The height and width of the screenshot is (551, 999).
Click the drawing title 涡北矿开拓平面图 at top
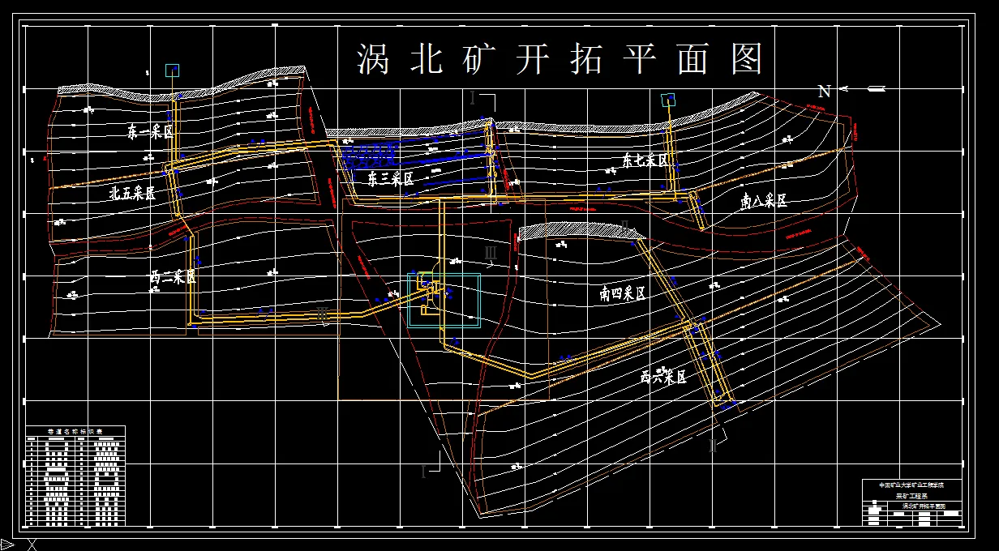tap(560, 58)
